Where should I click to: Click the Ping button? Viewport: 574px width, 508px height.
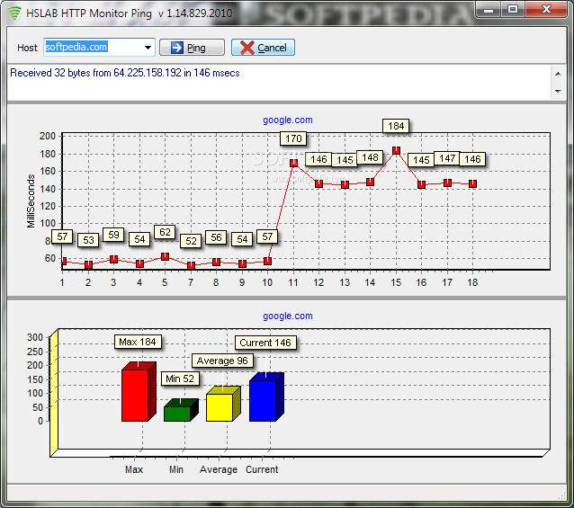coord(192,48)
